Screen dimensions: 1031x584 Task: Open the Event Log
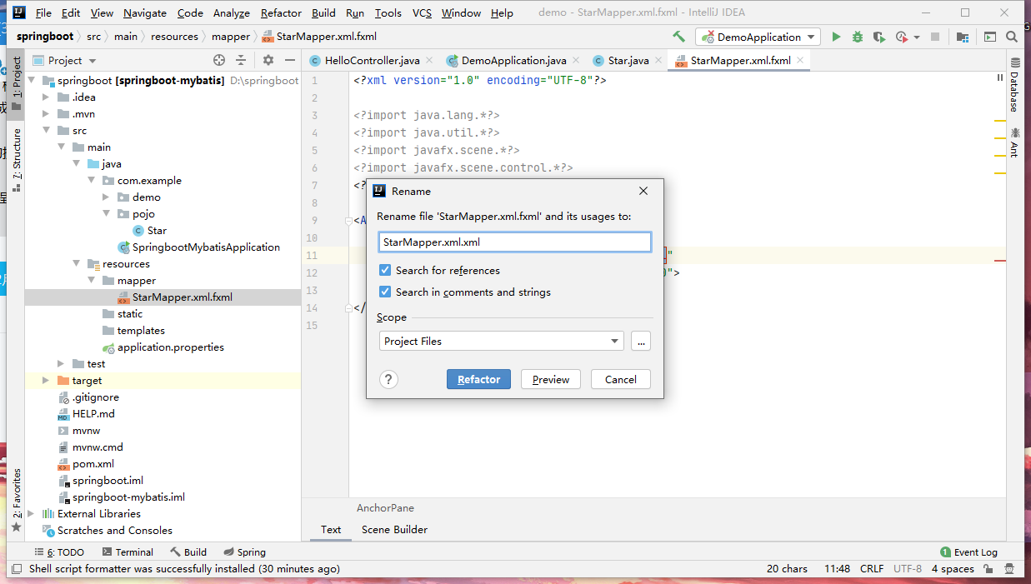click(x=968, y=552)
